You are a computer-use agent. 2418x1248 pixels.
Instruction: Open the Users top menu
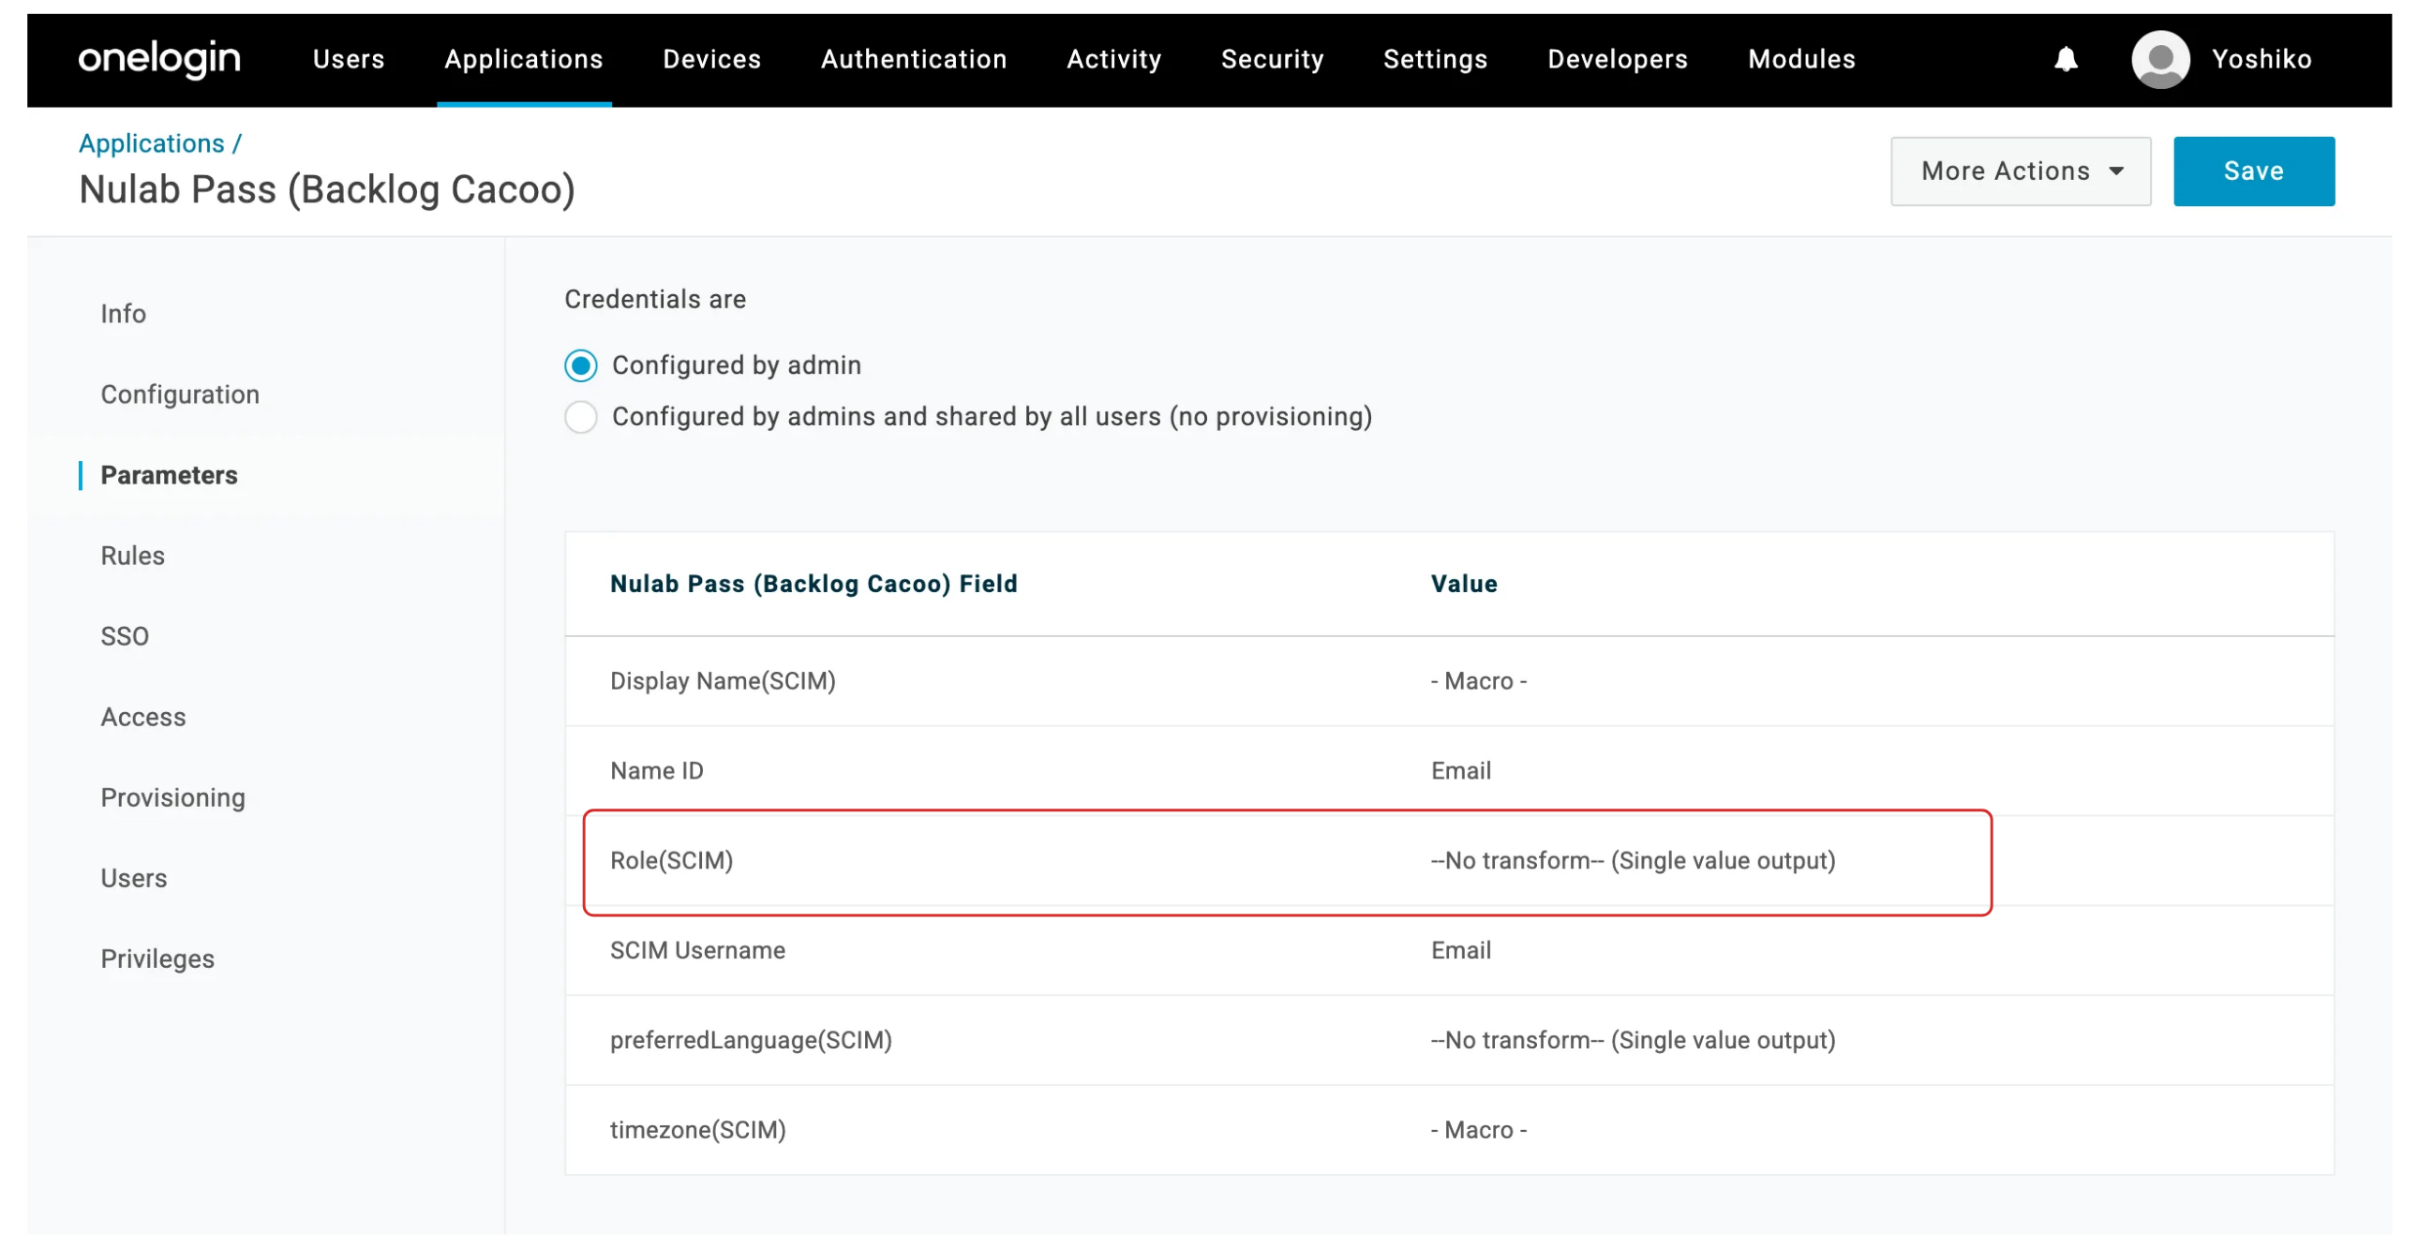(349, 59)
